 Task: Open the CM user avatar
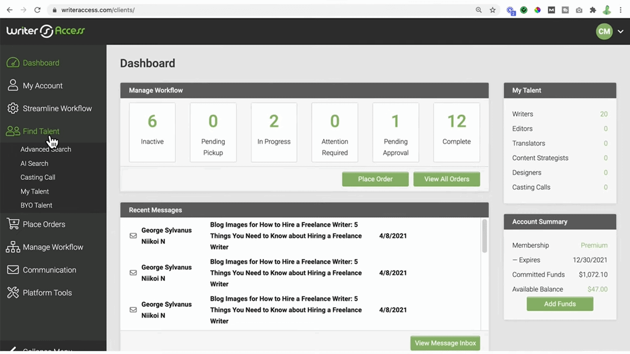click(x=604, y=31)
